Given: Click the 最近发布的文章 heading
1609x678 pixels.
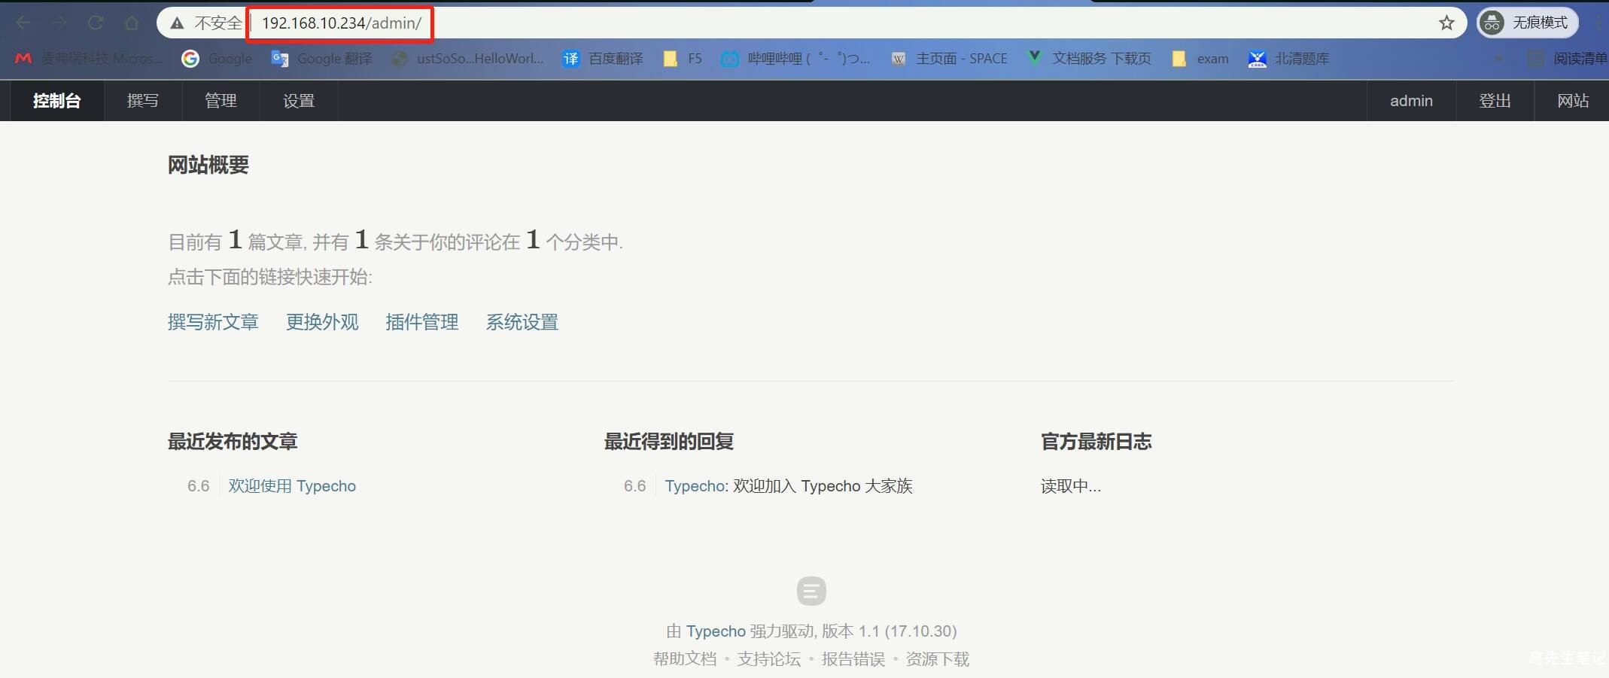Looking at the screenshot, I should tap(233, 442).
